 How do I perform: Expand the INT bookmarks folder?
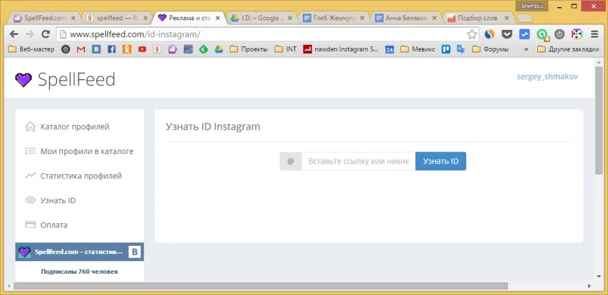pyautogui.click(x=286, y=50)
